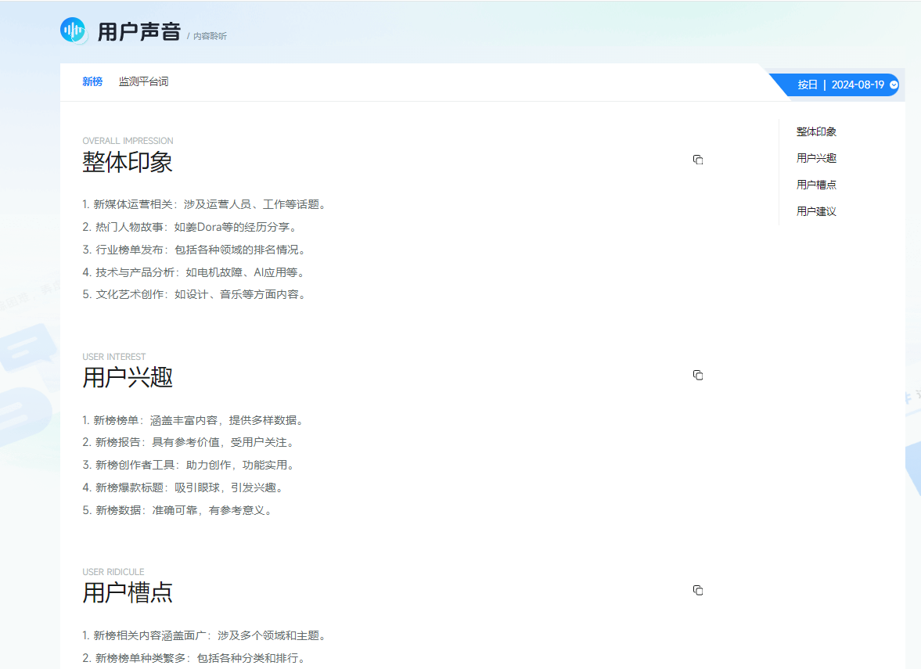Switch to the 新榜 tab
Image resolution: width=921 pixels, height=669 pixels.
coord(92,81)
